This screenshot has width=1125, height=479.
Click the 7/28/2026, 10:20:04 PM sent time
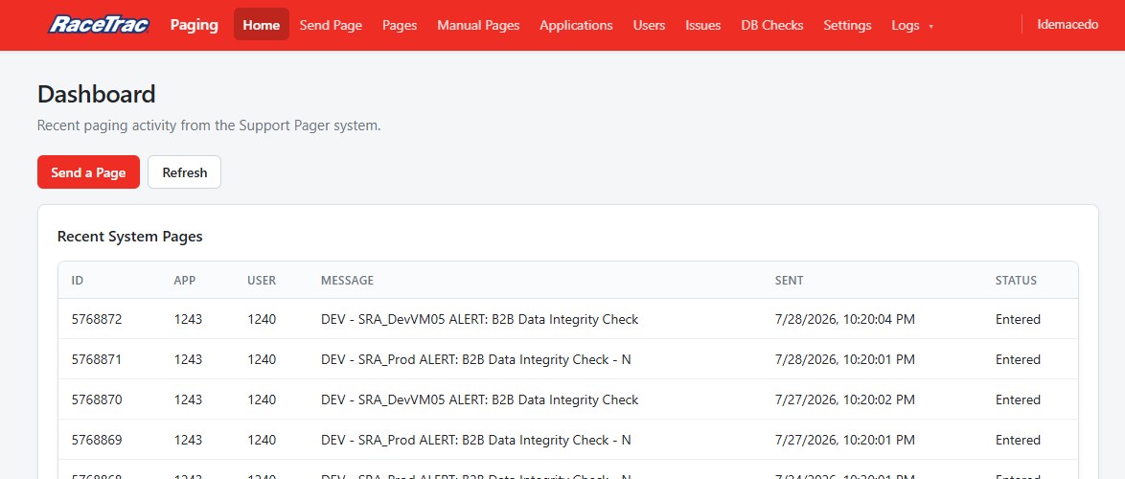click(845, 319)
